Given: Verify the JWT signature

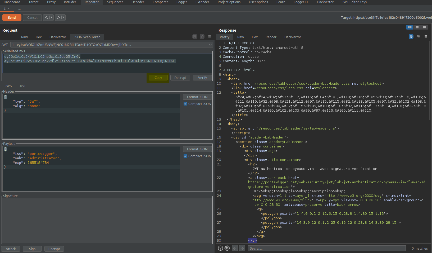Looking at the screenshot, I should click(x=202, y=78).
